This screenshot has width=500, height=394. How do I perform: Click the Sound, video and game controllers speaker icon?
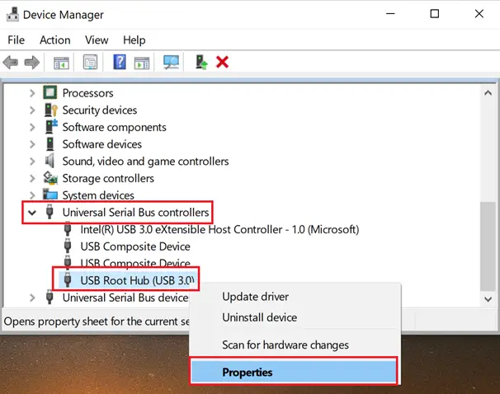click(x=50, y=162)
